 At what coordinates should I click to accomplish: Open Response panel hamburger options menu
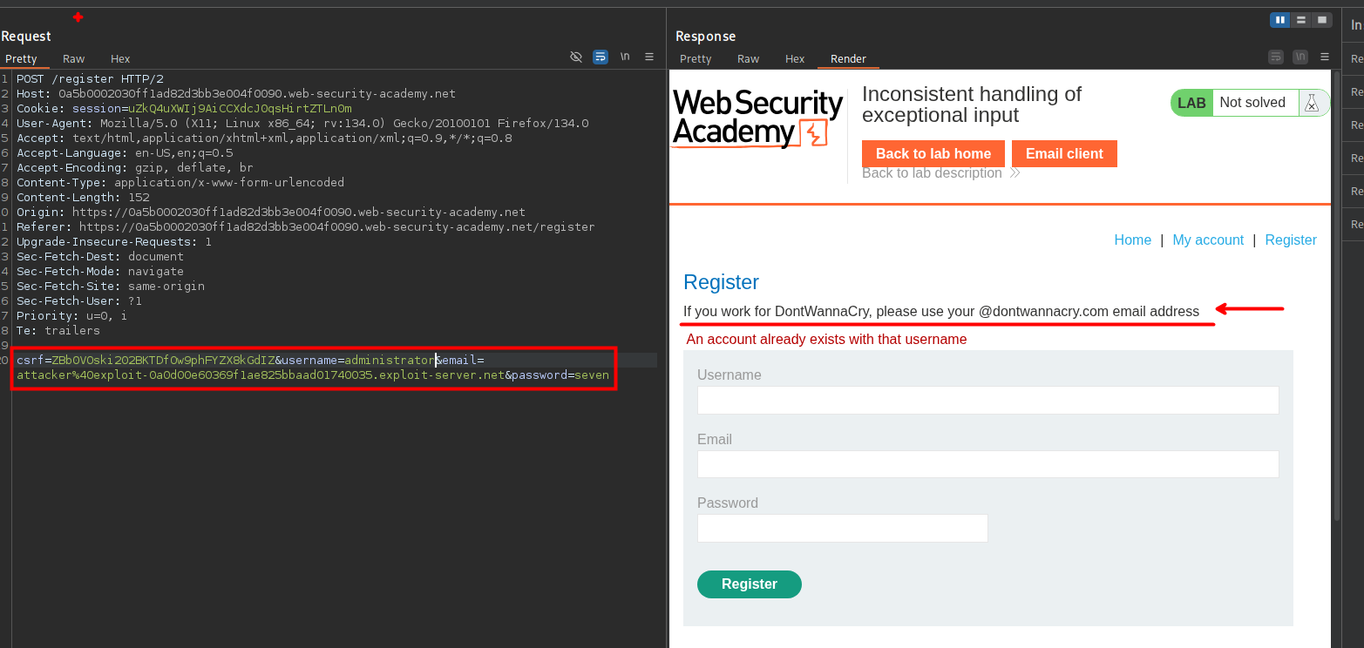(1325, 57)
